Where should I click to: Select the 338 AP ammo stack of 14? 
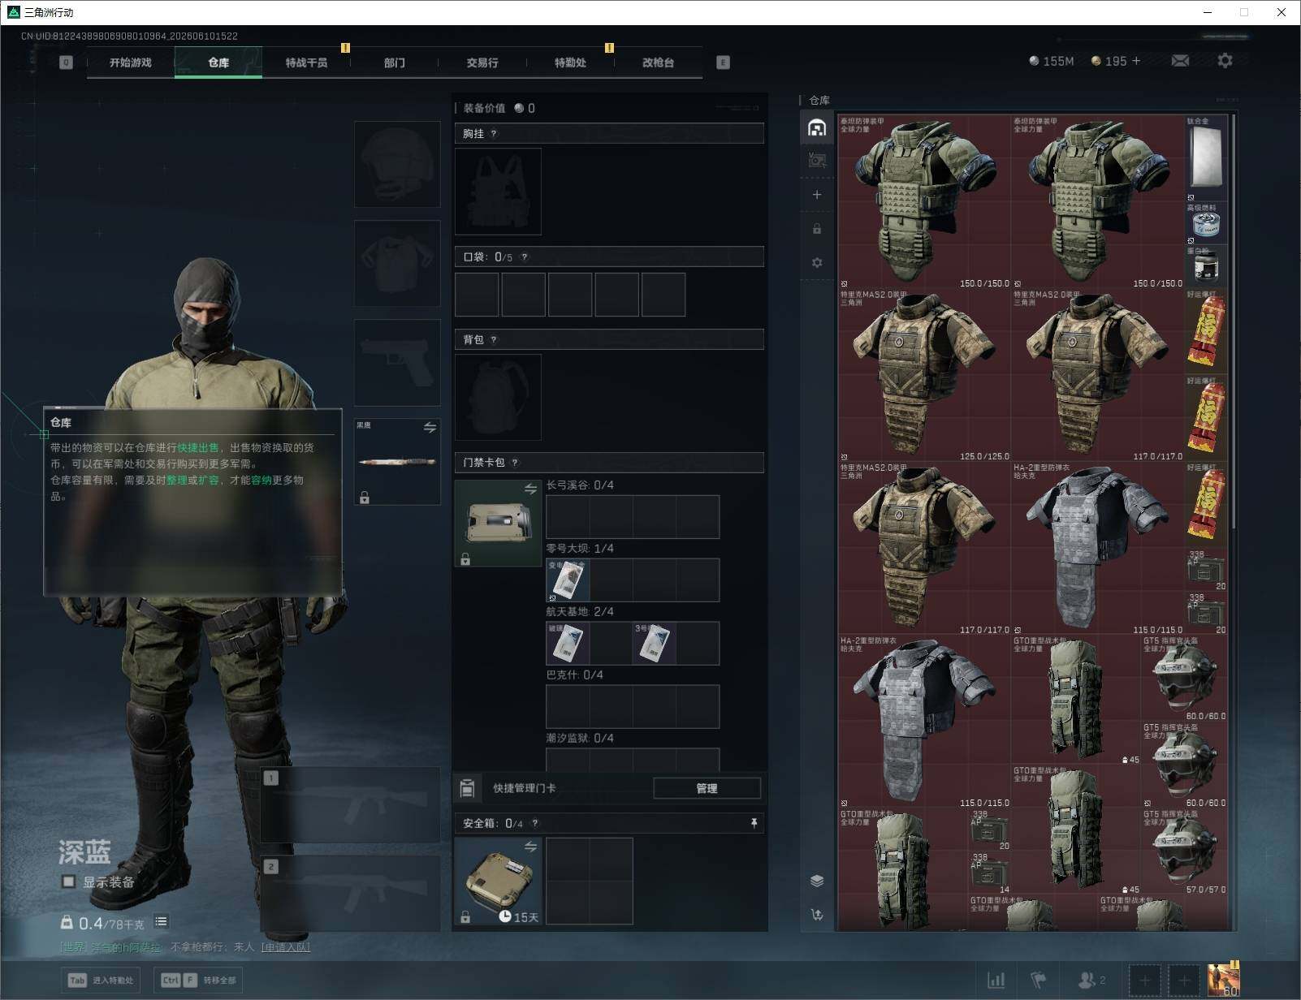tap(990, 874)
